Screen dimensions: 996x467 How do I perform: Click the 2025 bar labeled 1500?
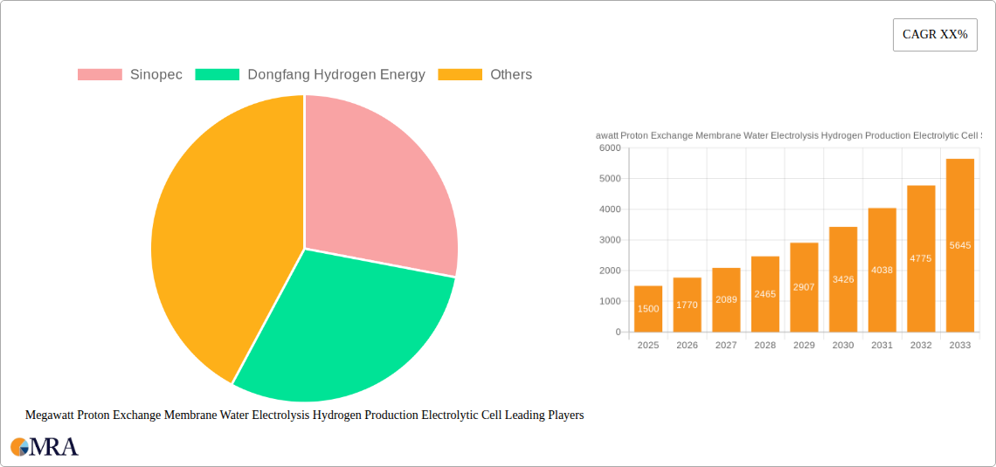point(648,309)
